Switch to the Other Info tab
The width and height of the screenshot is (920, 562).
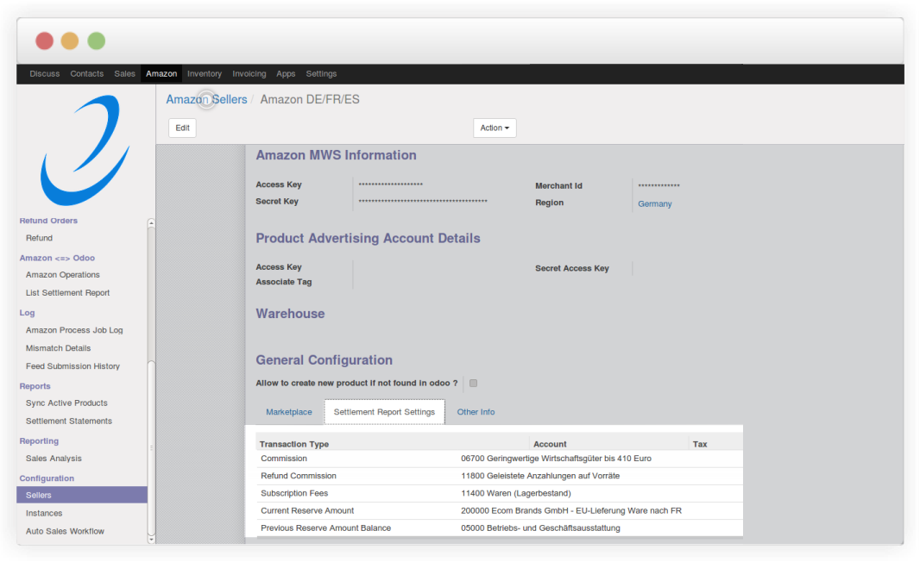point(476,412)
